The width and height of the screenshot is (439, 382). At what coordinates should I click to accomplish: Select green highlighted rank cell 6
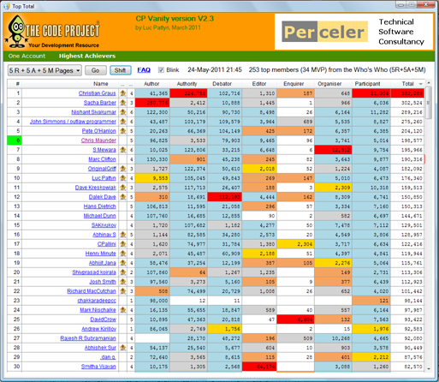[x=15, y=140]
